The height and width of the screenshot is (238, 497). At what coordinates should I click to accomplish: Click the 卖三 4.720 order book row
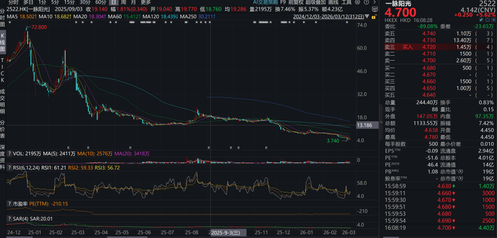pos(439,47)
